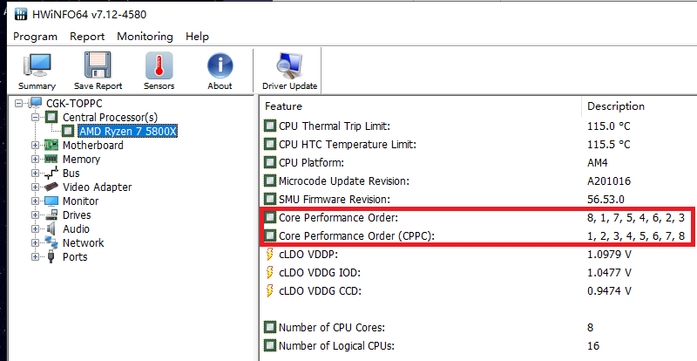The width and height of the screenshot is (697, 361).
Task: Click the Network icon in tree
Action: tap(51, 243)
